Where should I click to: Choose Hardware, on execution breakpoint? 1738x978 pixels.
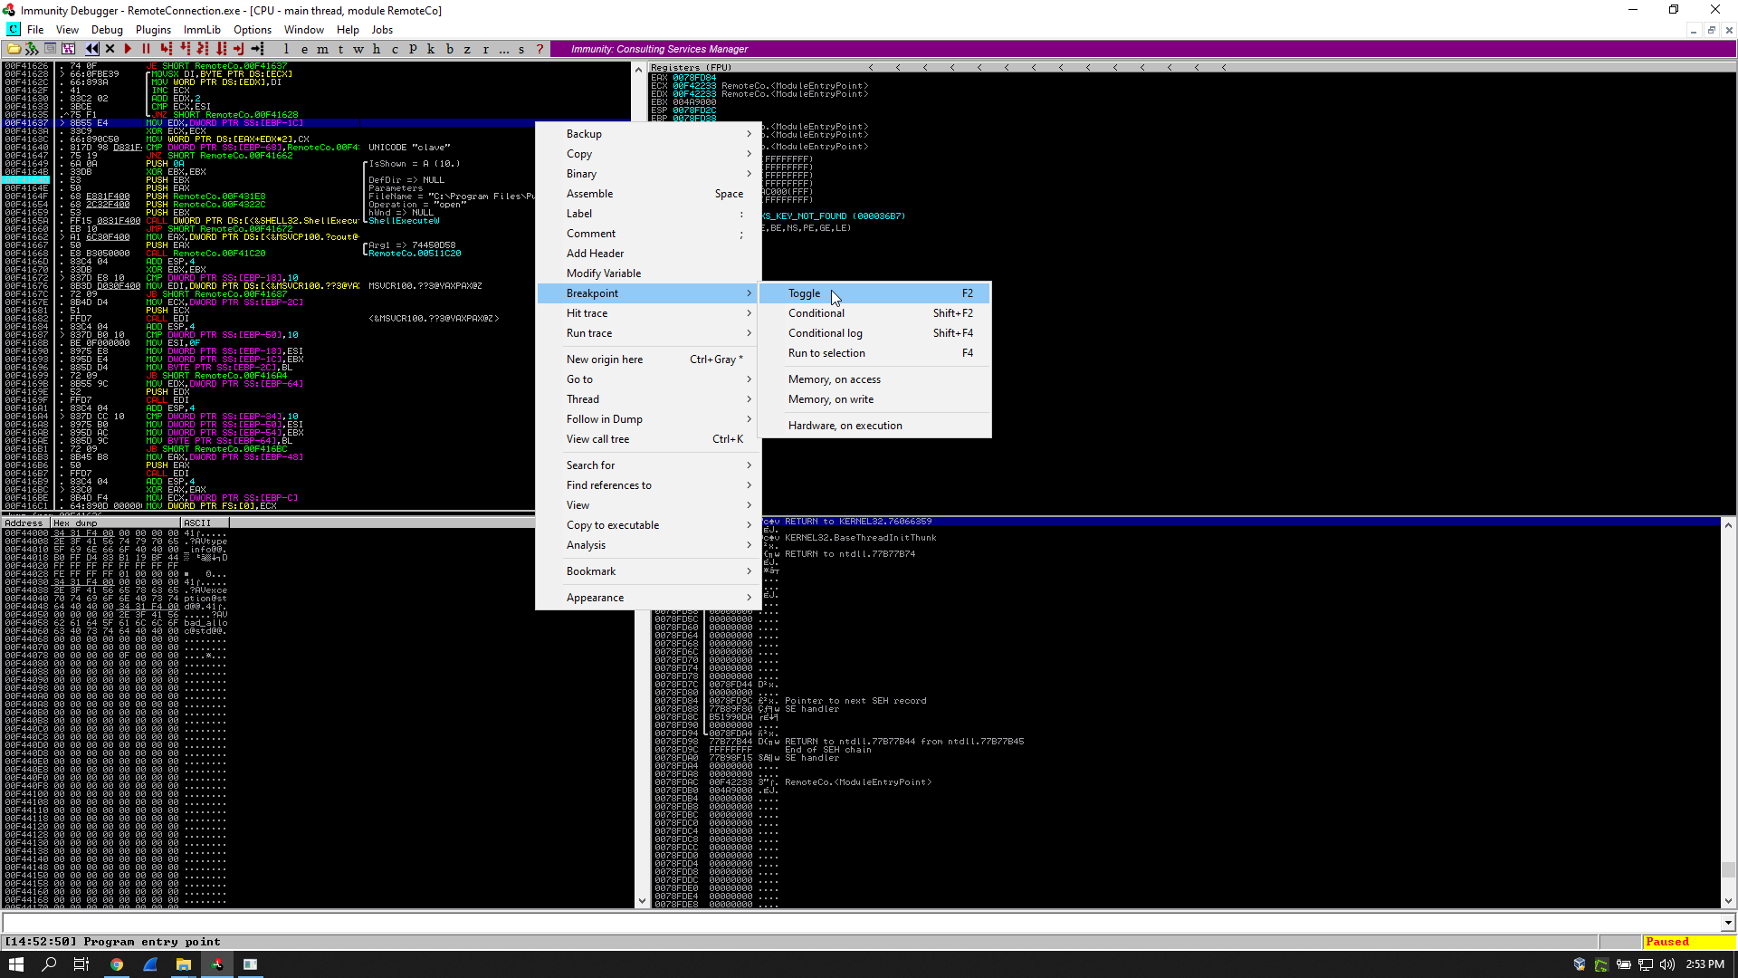coord(845,426)
